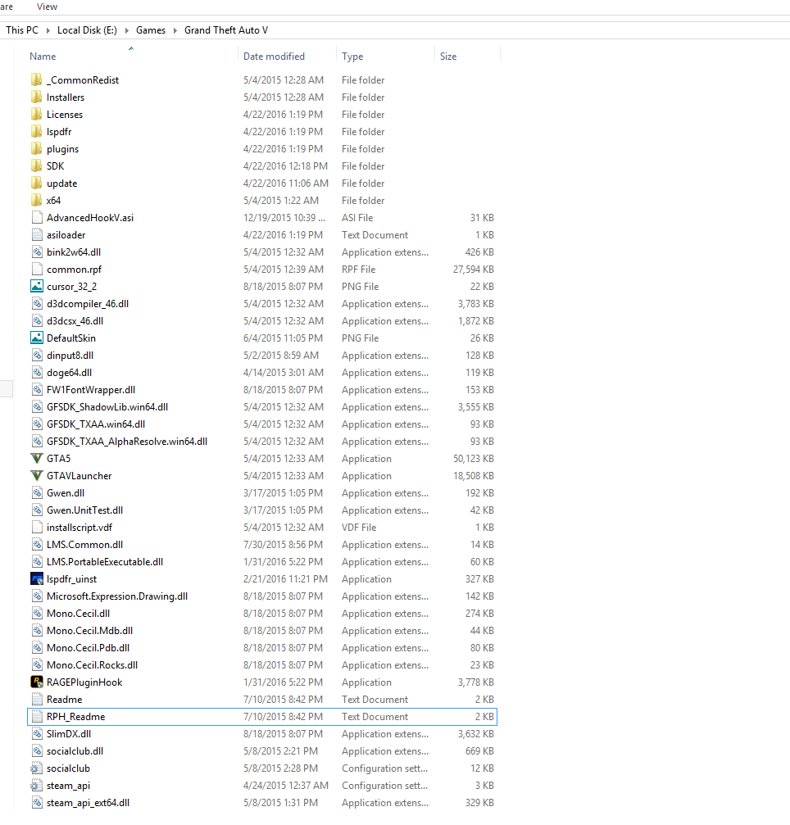
Task: Select doge64.dll file name
Action: pyautogui.click(x=69, y=373)
